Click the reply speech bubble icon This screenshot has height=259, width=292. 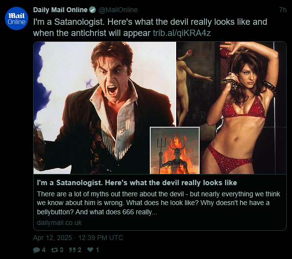click(x=36, y=250)
